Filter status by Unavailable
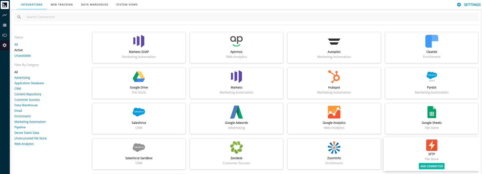This screenshot has height=174, width=482. 22,56
